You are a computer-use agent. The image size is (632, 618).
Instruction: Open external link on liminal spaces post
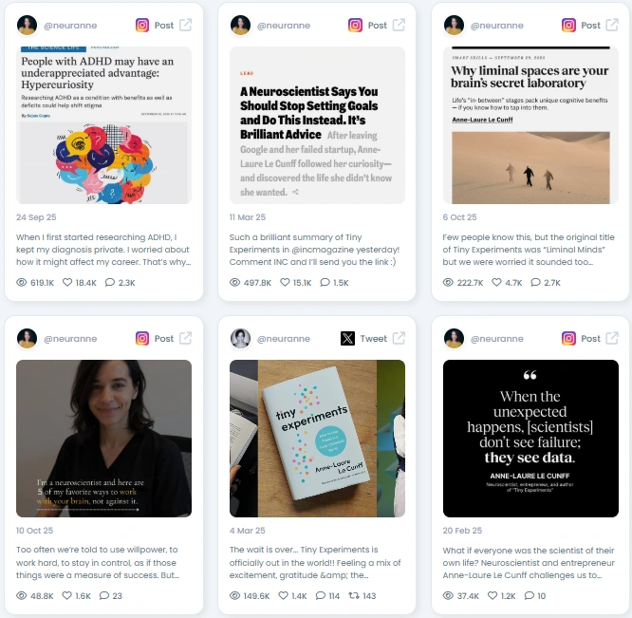(612, 25)
